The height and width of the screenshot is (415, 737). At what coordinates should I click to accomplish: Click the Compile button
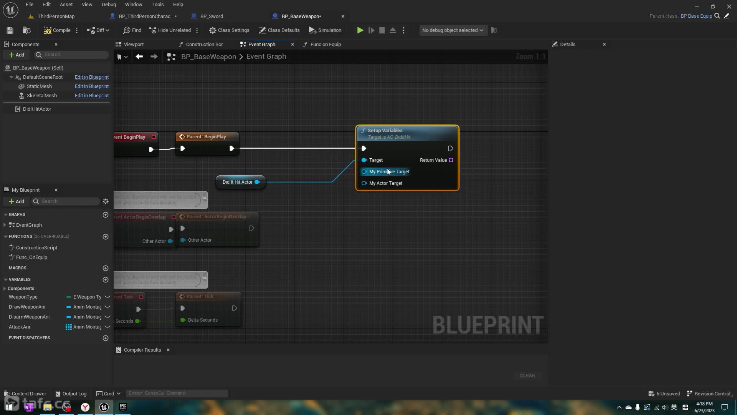point(57,30)
